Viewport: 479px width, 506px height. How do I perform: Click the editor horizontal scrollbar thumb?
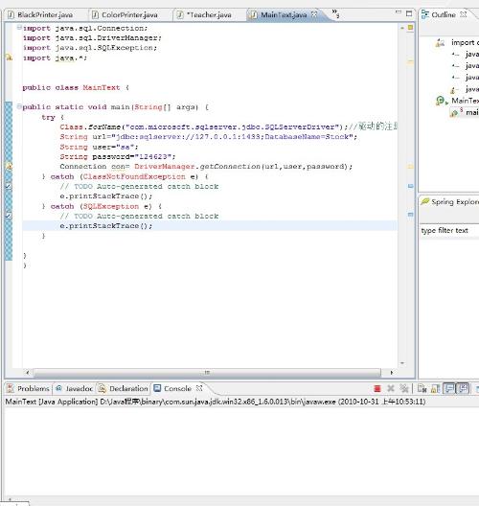(x=207, y=373)
